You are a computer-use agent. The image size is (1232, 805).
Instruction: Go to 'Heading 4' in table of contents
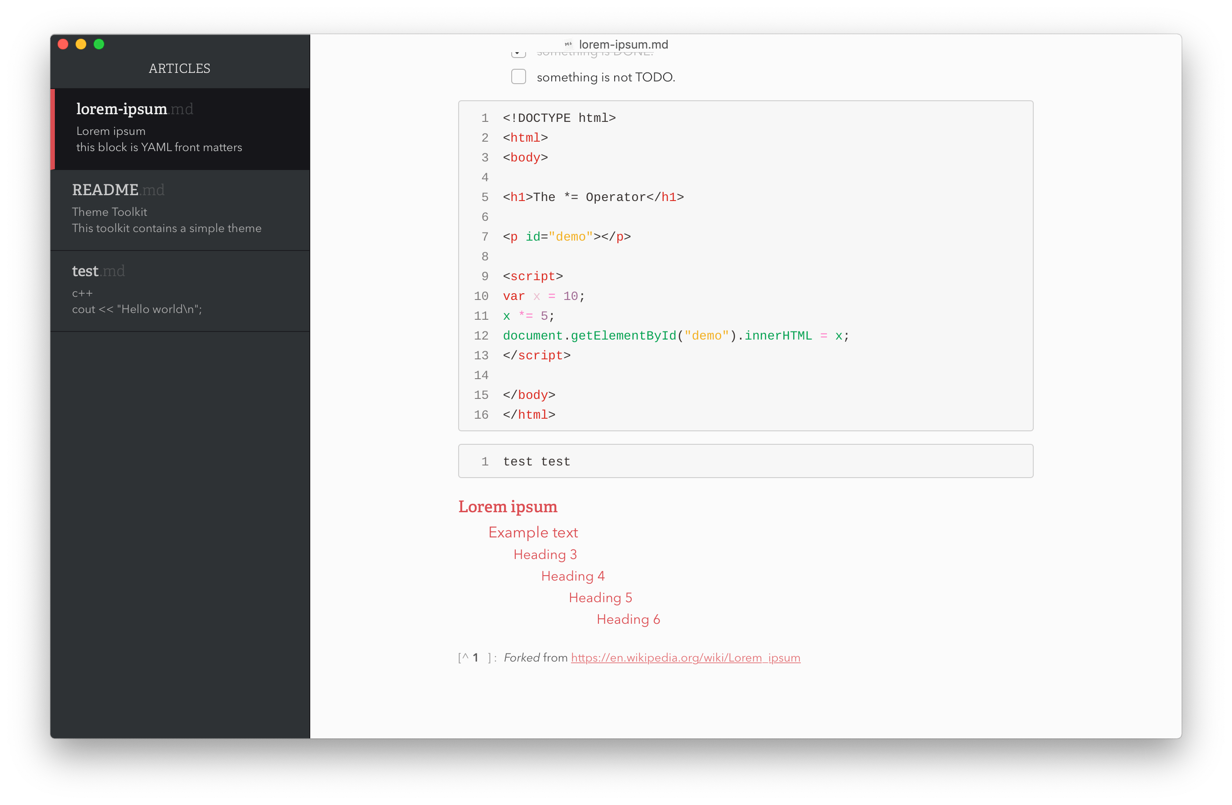(x=573, y=576)
